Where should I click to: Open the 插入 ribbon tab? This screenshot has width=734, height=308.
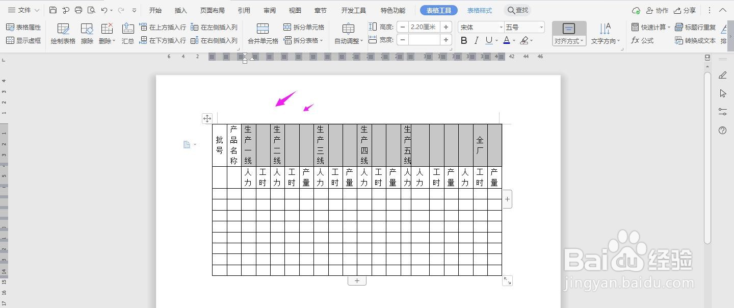[x=180, y=10]
